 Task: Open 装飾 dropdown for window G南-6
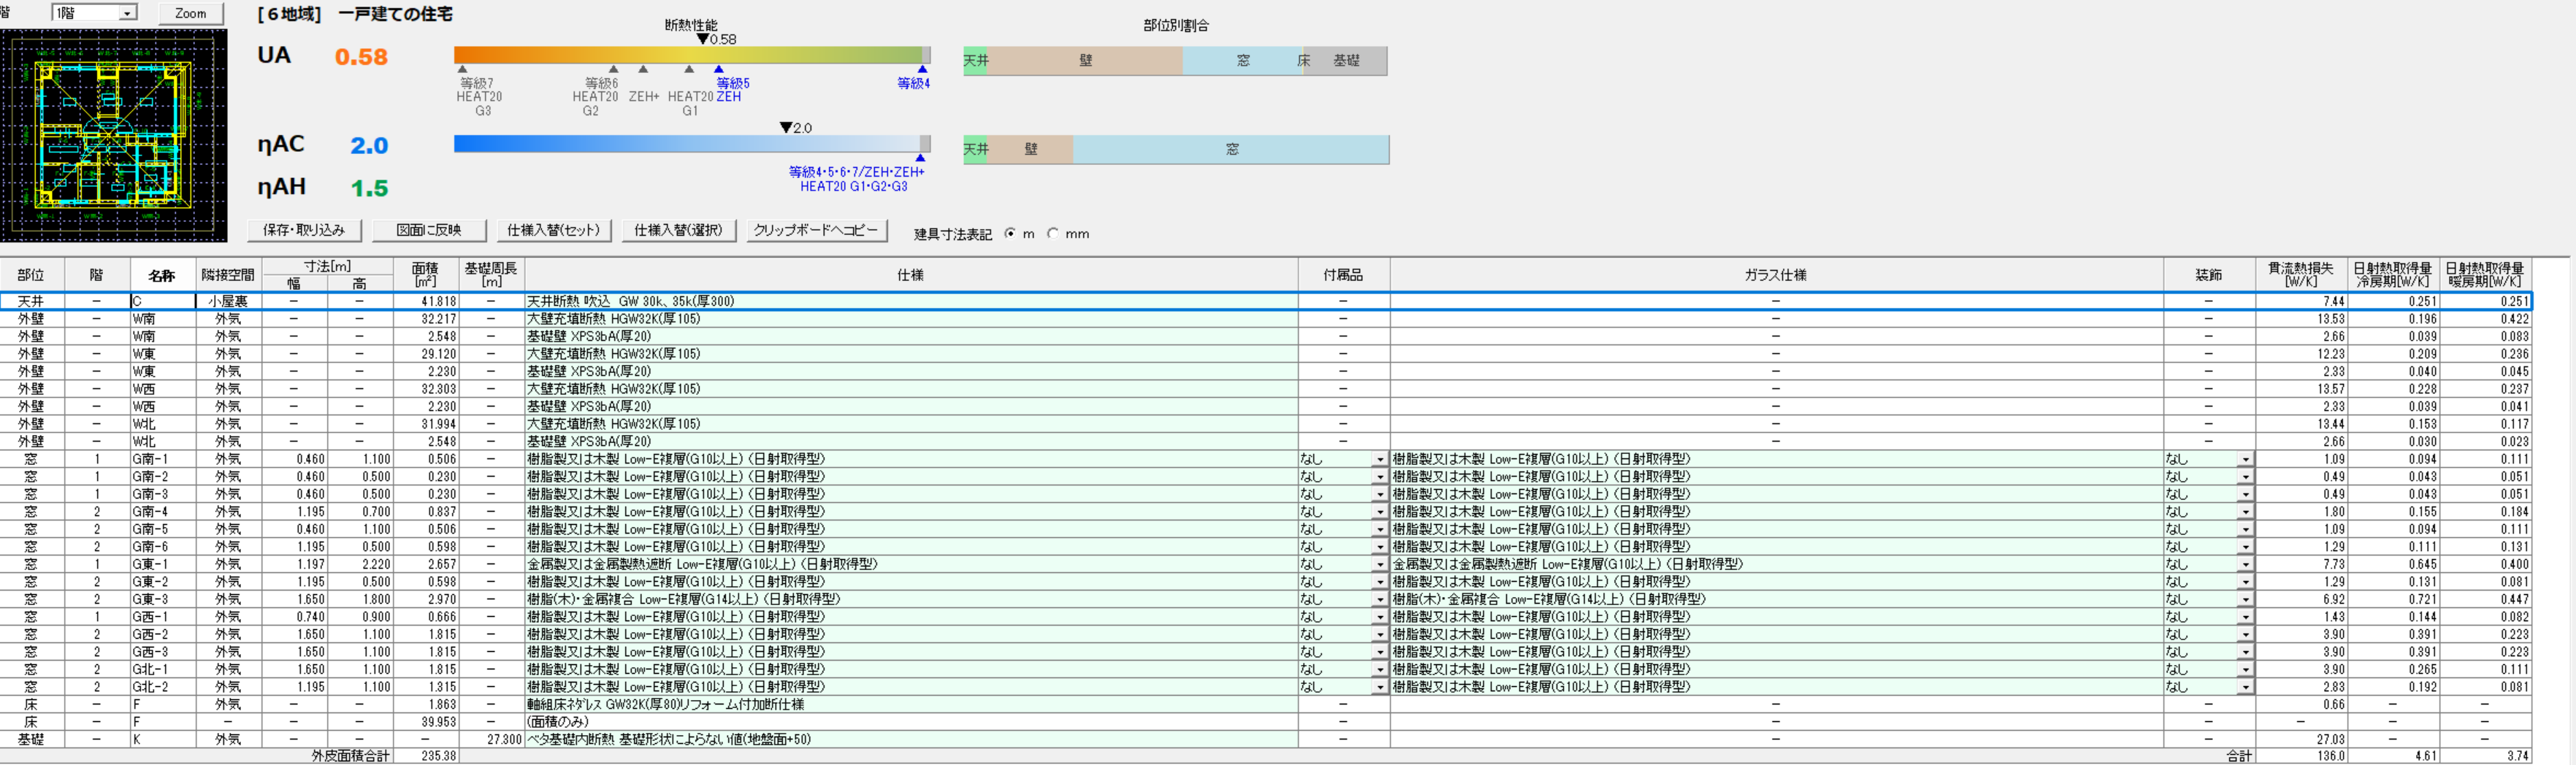pyautogui.click(x=2245, y=547)
